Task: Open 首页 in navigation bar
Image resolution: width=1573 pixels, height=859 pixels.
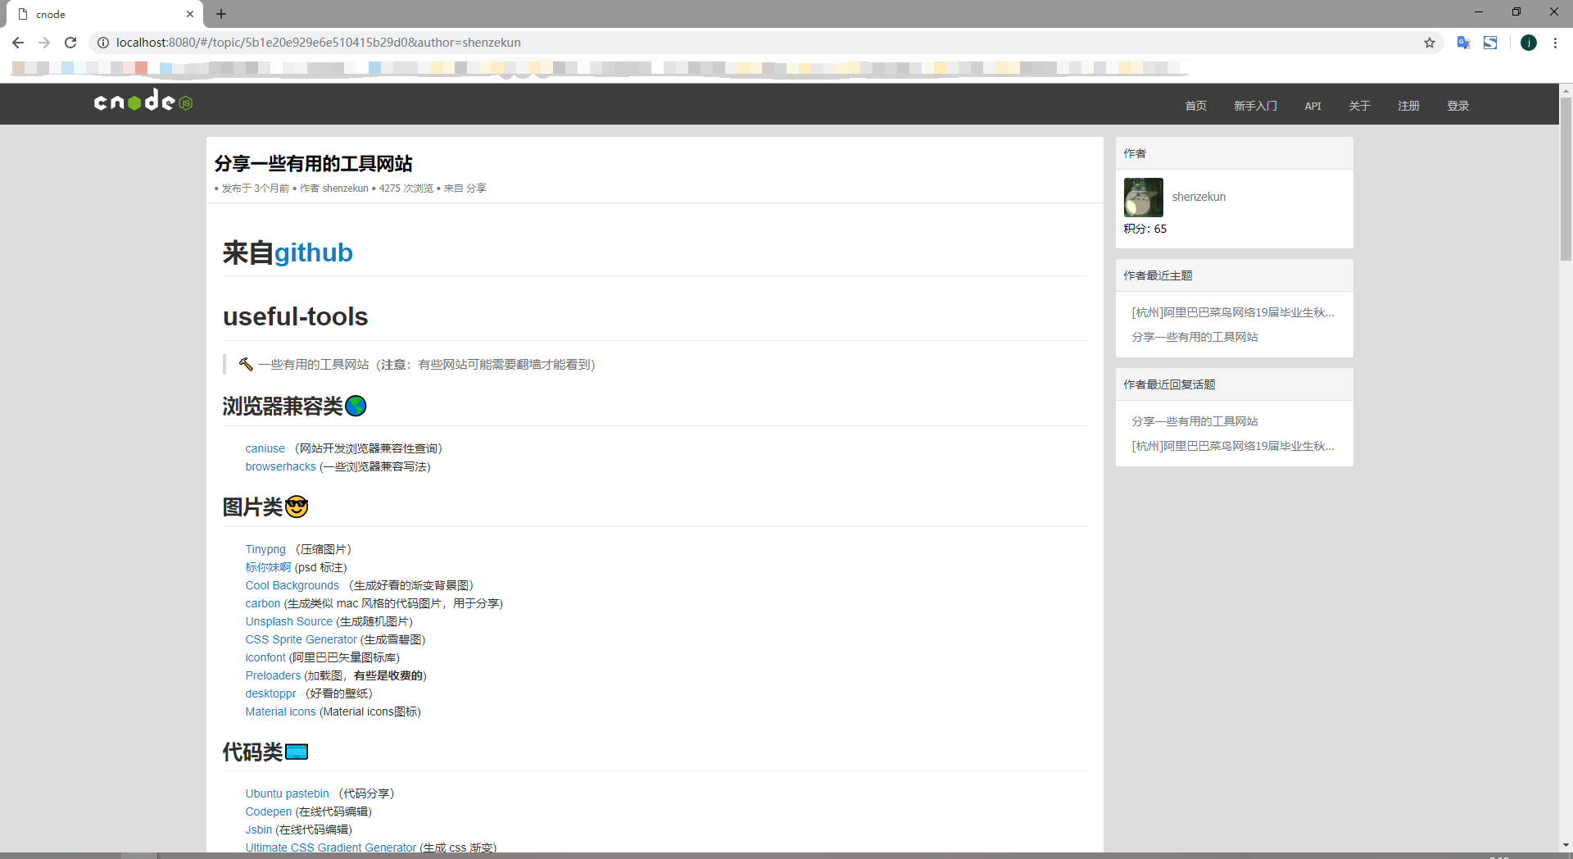Action: tap(1195, 106)
